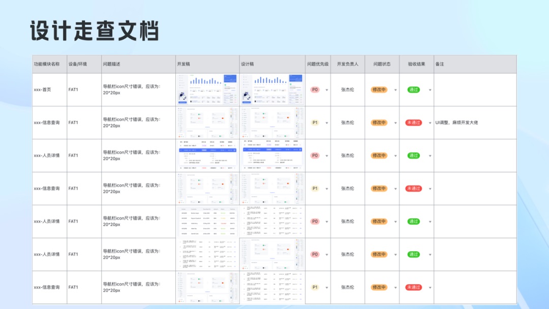Click the remark UI调整，麻烦开发大佬
549x309 pixels.
coord(457,122)
